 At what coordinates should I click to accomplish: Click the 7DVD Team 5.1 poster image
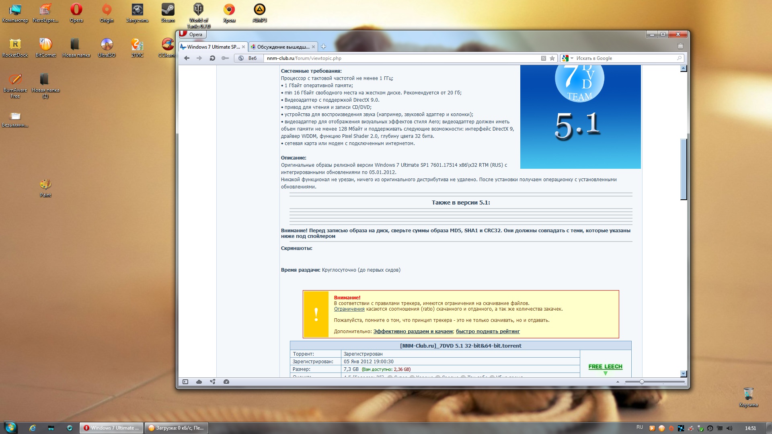580,117
